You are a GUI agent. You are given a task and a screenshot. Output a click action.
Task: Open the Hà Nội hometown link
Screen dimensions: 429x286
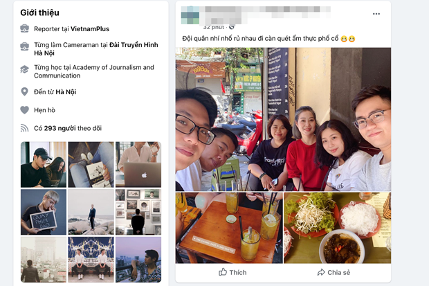pyautogui.click(x=66, y=92)
